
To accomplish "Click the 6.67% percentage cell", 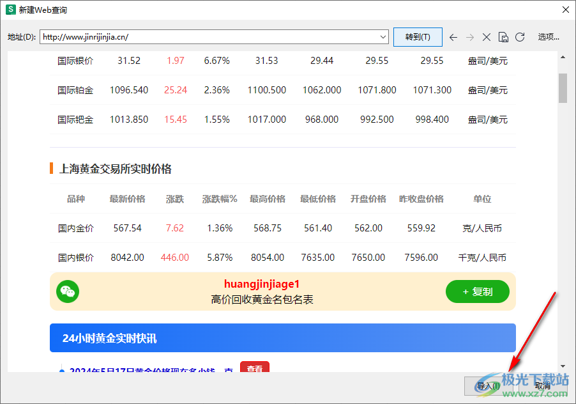I will 216,61.
